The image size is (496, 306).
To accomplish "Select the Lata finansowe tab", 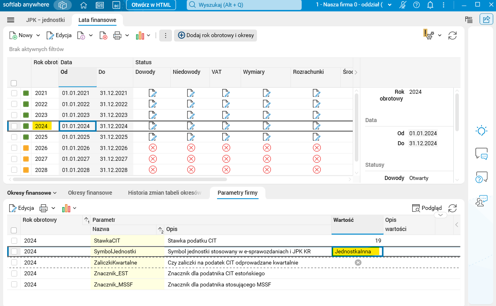I will point(97,20).
